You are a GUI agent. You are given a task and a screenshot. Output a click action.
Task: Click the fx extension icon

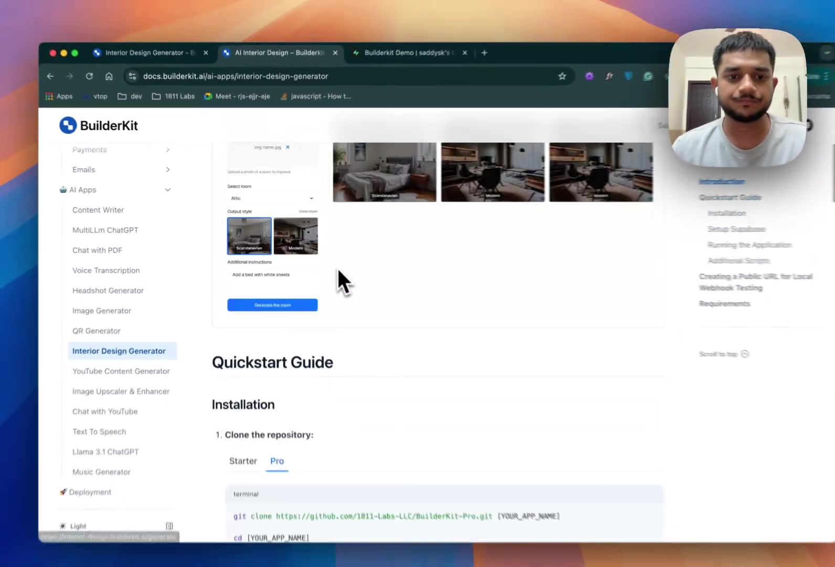point(609,76)
